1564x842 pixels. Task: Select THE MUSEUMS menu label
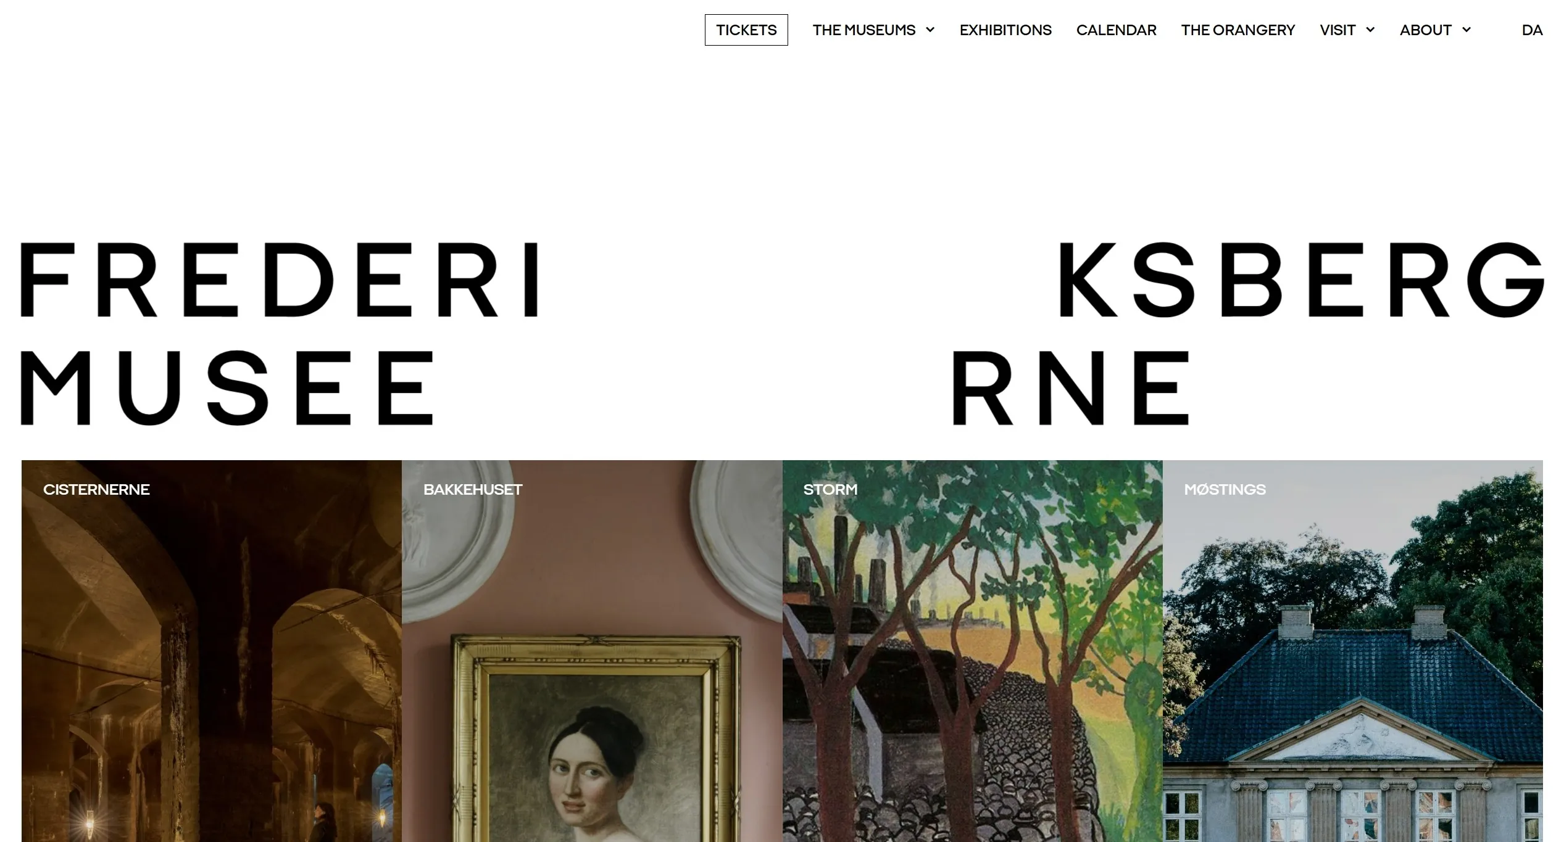tap(863, 30)
